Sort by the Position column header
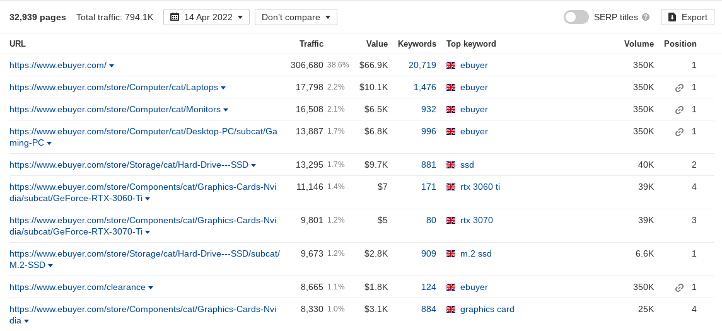The height and width of the screenshot is (331, 722). (x=680, y=44)
